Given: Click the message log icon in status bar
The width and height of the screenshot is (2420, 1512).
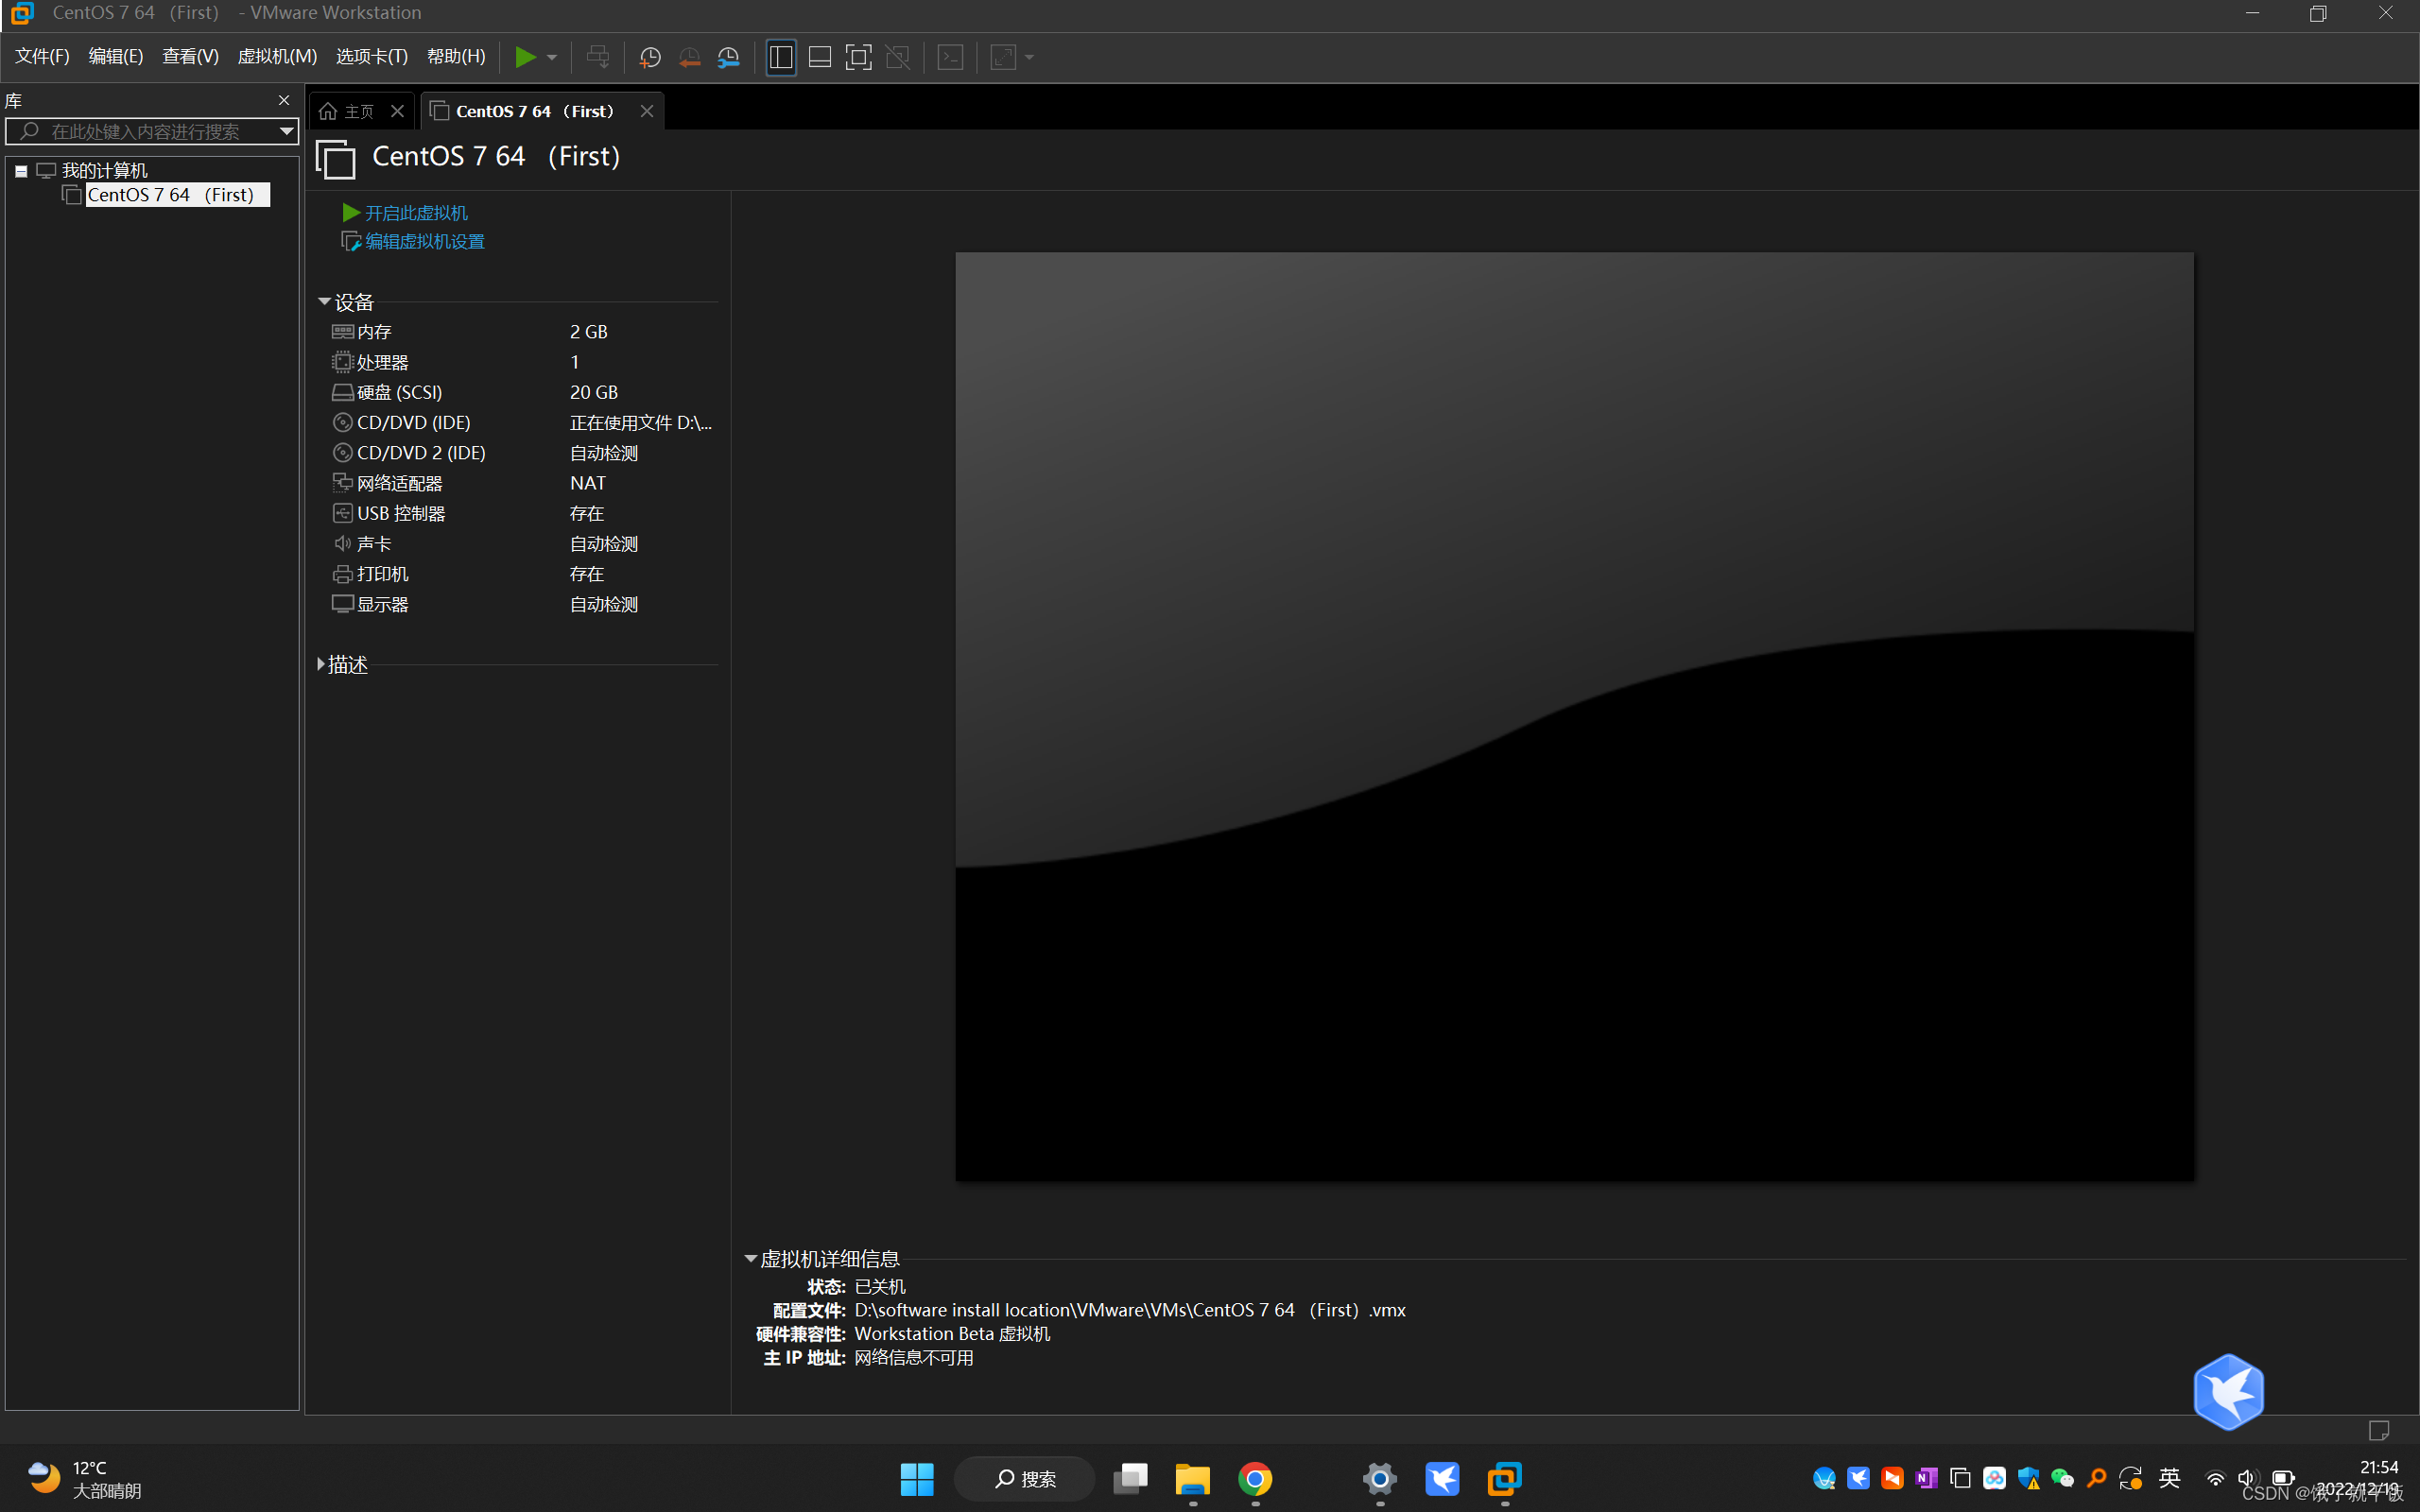Looking at the screenshot, I should pyautogui.click(x=2379, y=1430).
